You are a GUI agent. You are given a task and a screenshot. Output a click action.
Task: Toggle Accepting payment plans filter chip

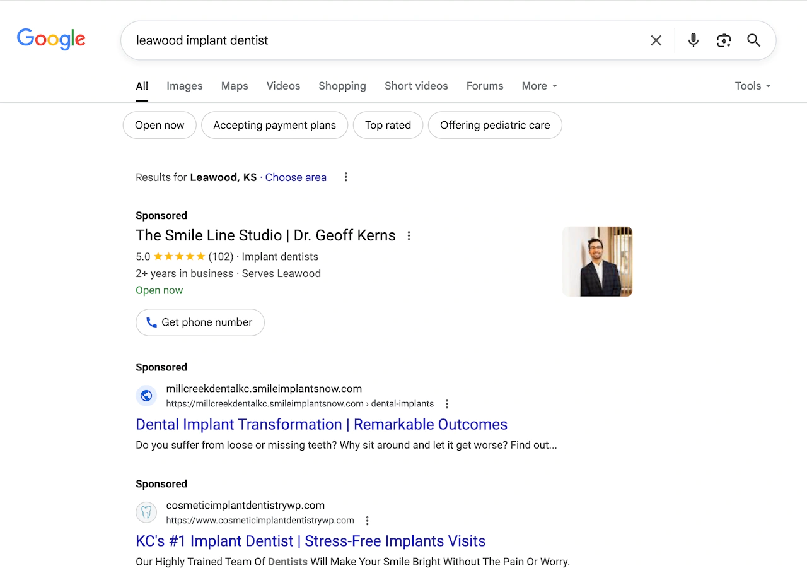click(x=274, y=125)
